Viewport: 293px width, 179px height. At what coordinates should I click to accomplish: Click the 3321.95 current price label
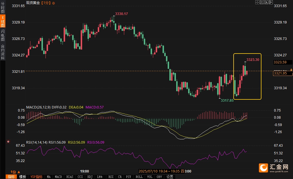point(283,73)
